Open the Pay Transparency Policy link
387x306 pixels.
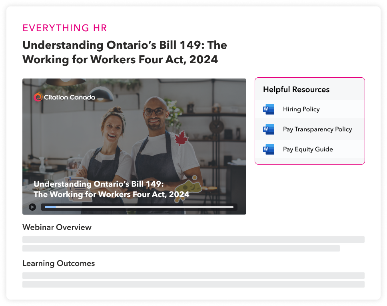pos(317,129)
